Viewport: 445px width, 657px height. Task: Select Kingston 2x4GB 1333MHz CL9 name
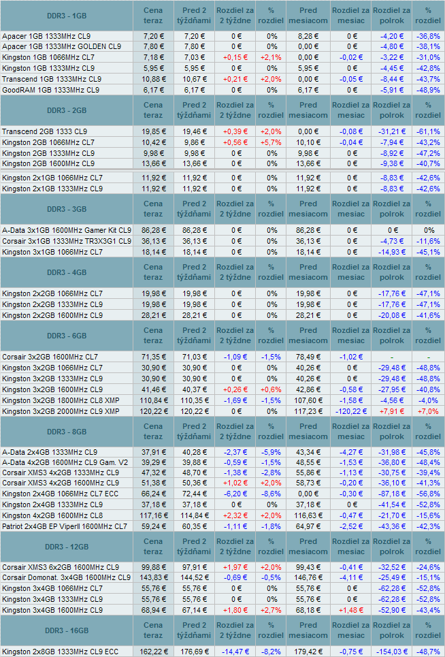[x=52, y=505]
